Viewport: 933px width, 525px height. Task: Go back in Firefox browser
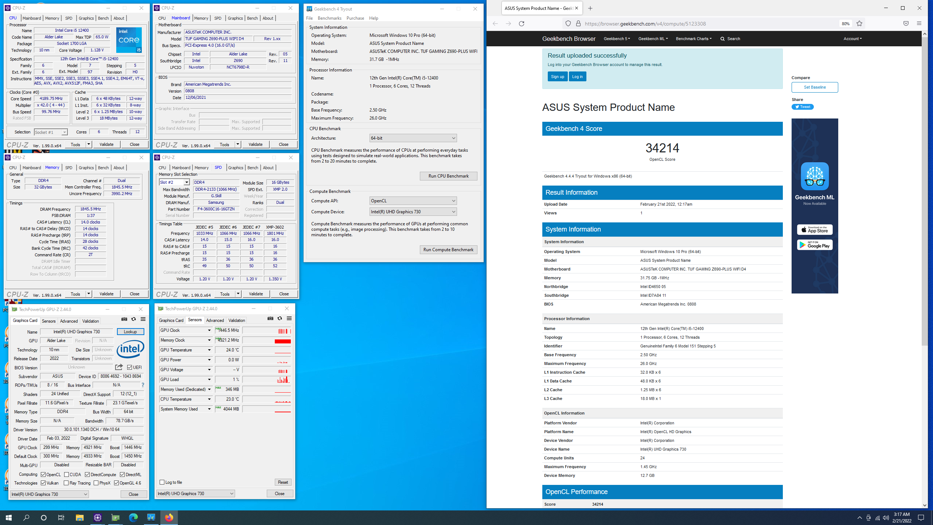(x=495, y=24)
